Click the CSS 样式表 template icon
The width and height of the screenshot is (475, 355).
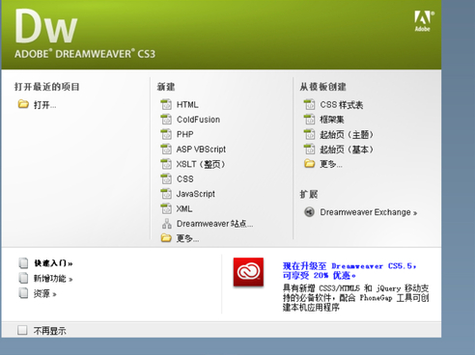click(309, 104)
